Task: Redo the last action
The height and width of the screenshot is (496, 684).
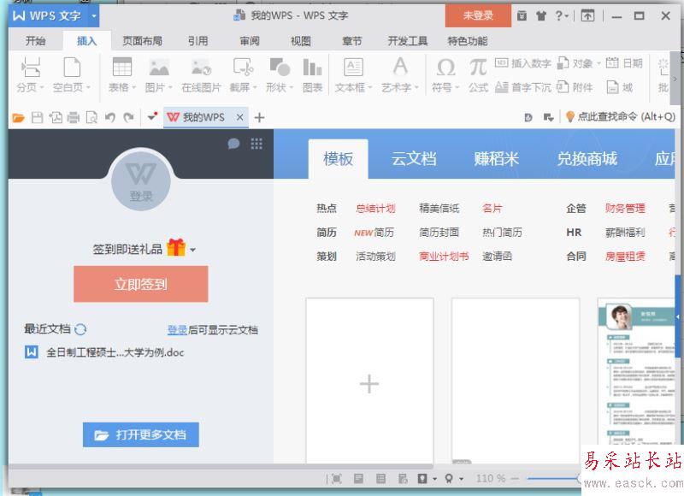Action: click(128, 117)
